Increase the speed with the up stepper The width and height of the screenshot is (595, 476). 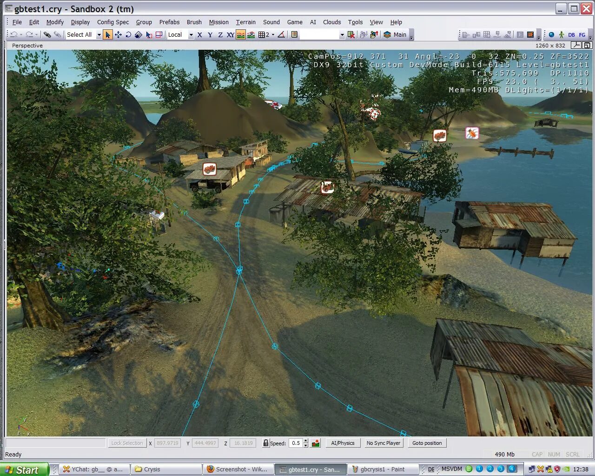(305, 441)
